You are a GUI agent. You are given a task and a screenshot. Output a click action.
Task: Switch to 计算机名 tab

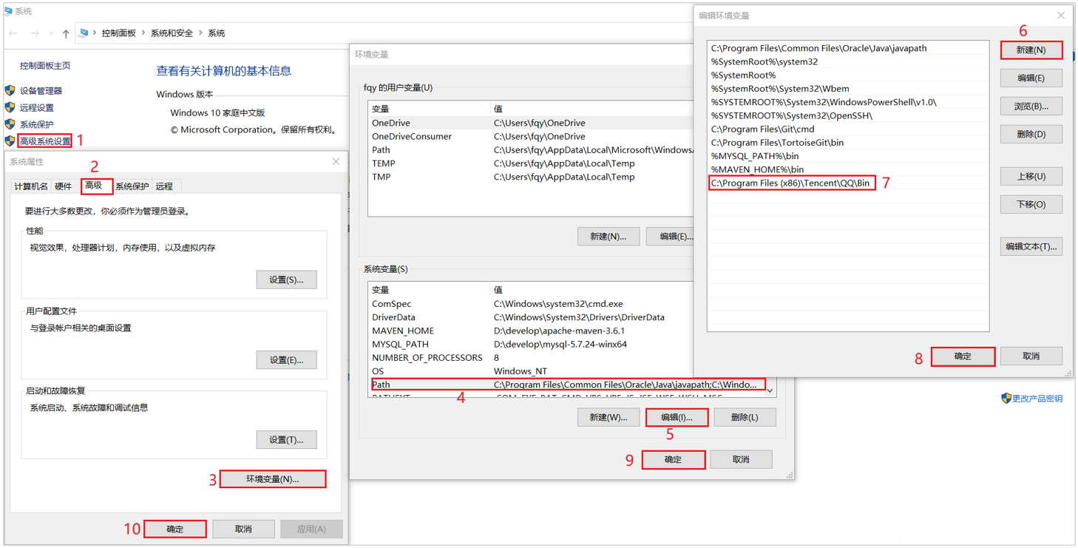pos(30,186)
